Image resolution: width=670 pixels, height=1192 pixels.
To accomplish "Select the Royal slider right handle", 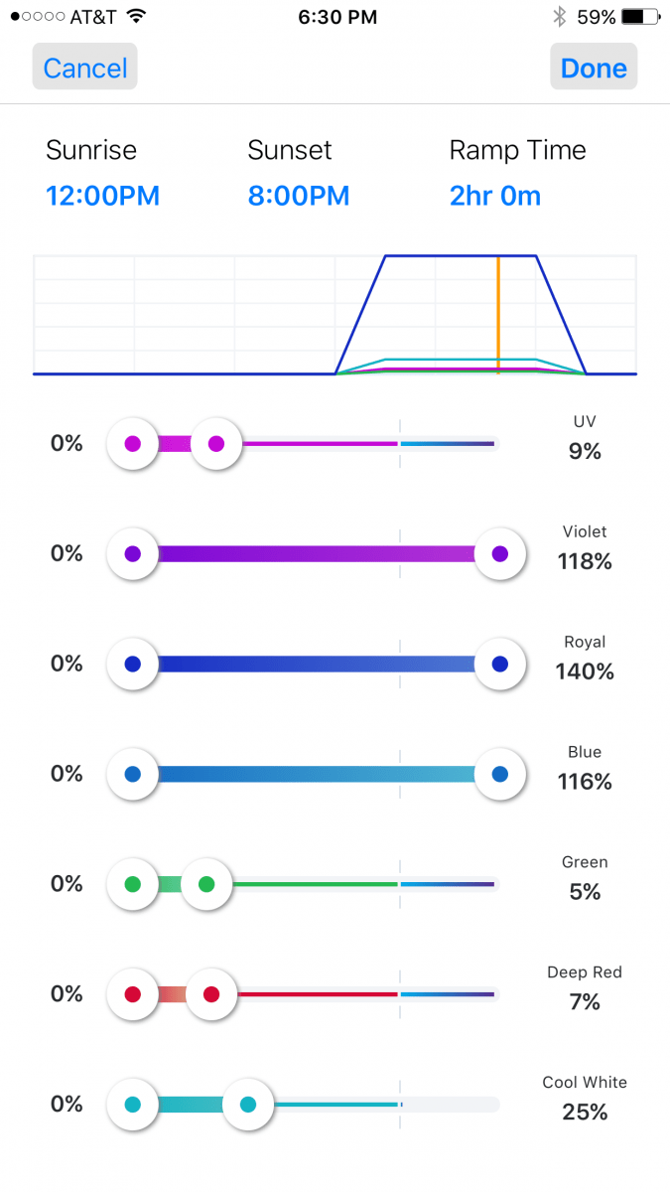I will point(500,665).
